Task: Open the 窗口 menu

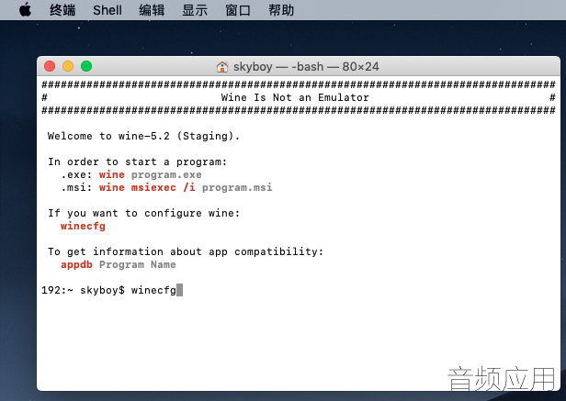Action: (238, 10)
